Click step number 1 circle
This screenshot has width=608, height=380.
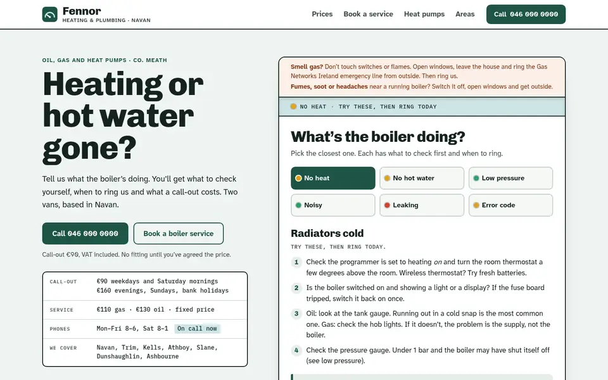296,262
